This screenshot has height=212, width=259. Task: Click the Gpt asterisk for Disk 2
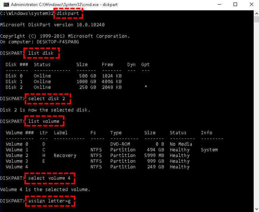tap(146, 87)
